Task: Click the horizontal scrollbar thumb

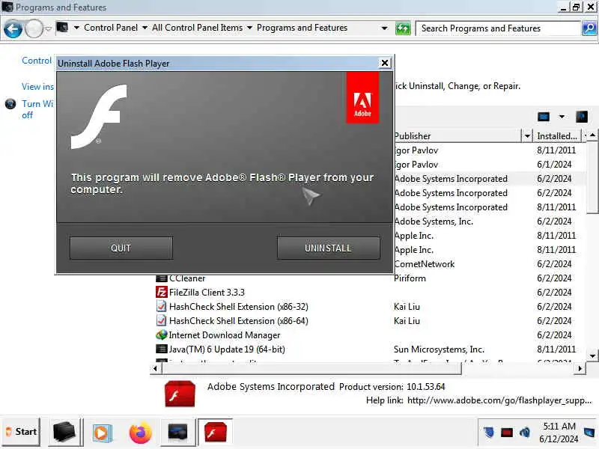Action: (x=312, y=368)
